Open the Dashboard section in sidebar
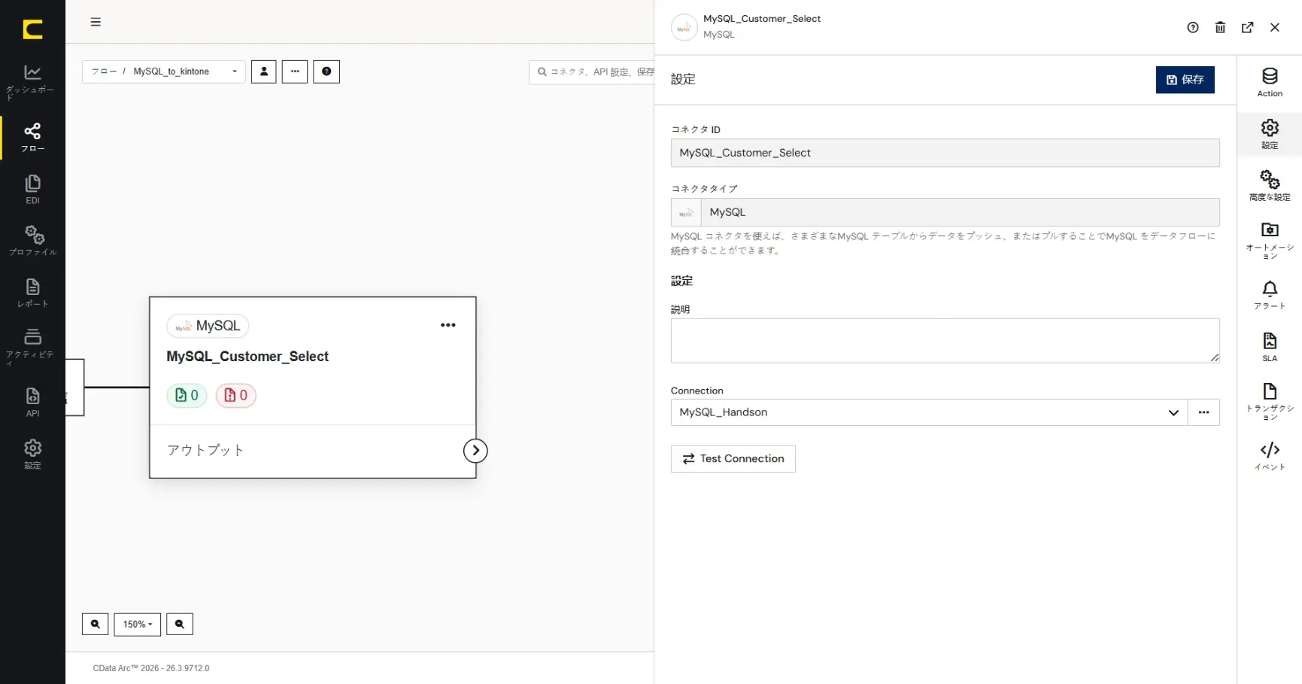1302x684 pixels. tap(32, 82)
